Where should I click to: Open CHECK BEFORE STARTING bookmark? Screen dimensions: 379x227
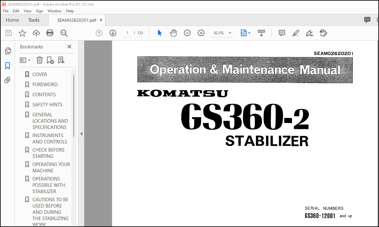(x=49, y=153)
